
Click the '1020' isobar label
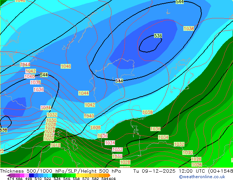[49, 139]
